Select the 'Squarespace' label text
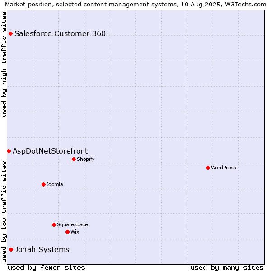 click(72, 224)
